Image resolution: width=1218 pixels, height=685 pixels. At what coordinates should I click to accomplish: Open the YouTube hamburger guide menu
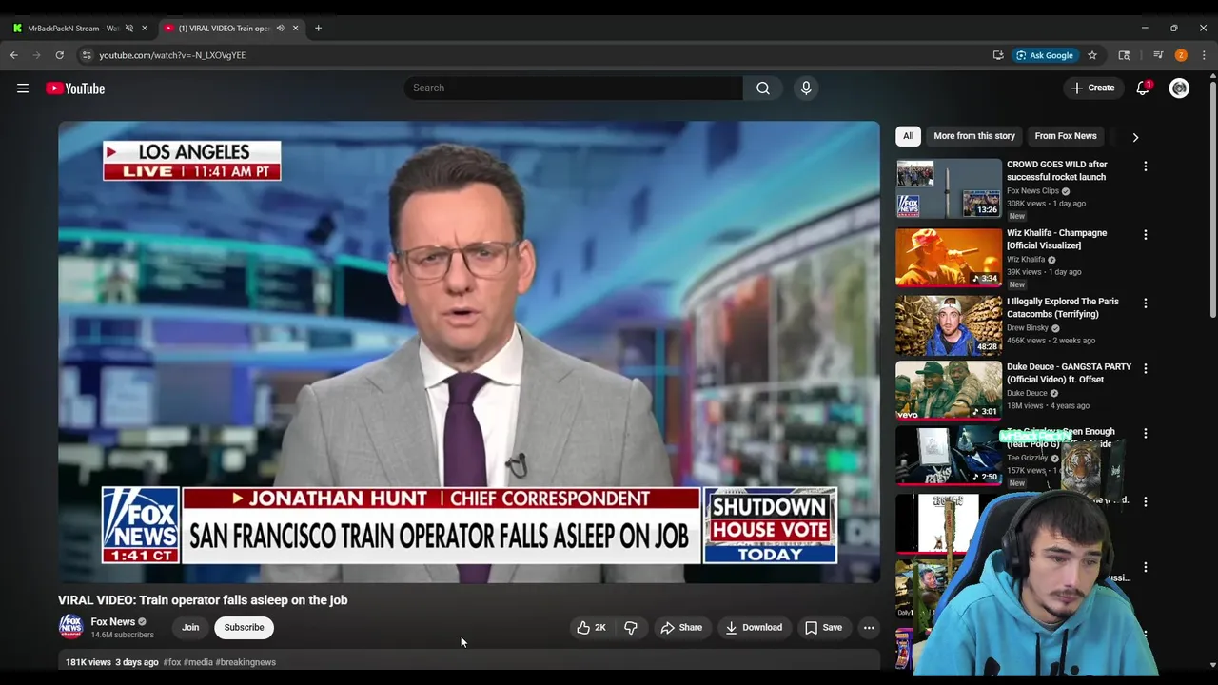(x=22, y=88)
